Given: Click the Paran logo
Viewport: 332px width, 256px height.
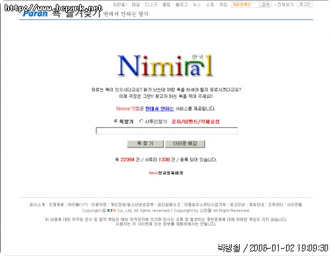Looking at the screenshot, I should click(35, 13).
